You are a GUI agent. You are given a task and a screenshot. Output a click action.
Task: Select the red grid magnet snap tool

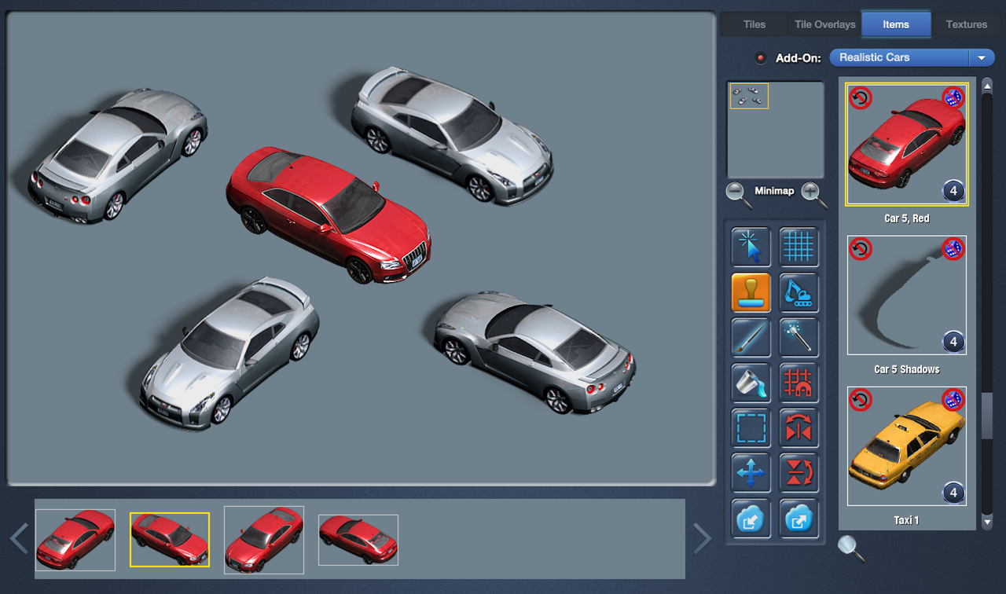point(799,383)
